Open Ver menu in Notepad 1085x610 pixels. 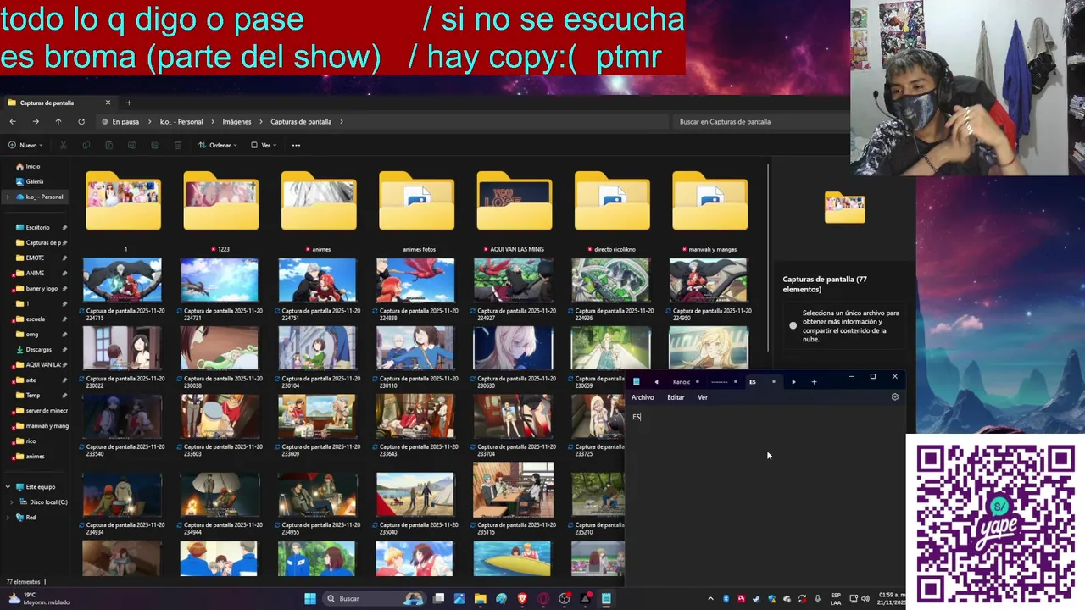point(703,397)
